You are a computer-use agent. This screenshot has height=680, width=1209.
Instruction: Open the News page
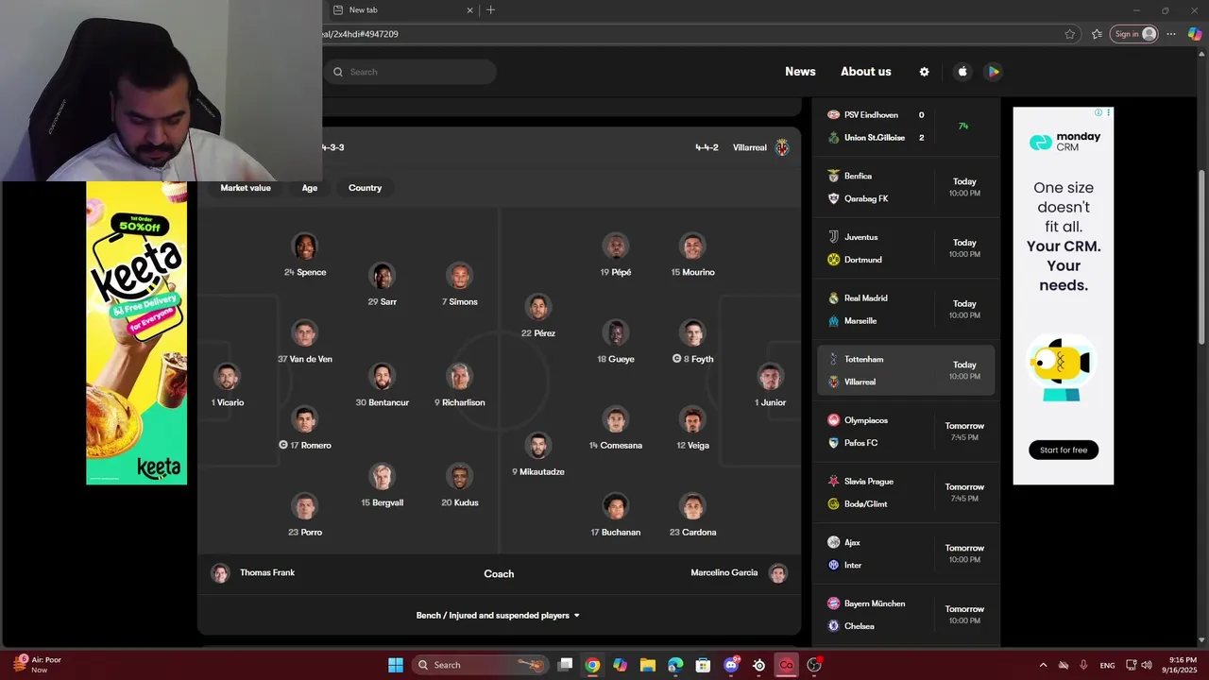click(x=800, y=72)
